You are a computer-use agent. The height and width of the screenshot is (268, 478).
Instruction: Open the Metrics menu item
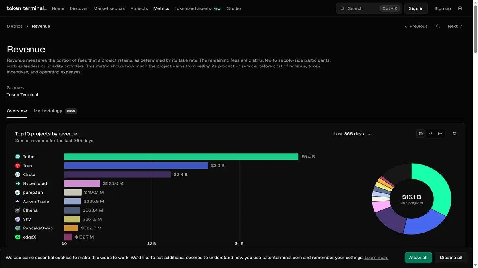pos(161,8)
